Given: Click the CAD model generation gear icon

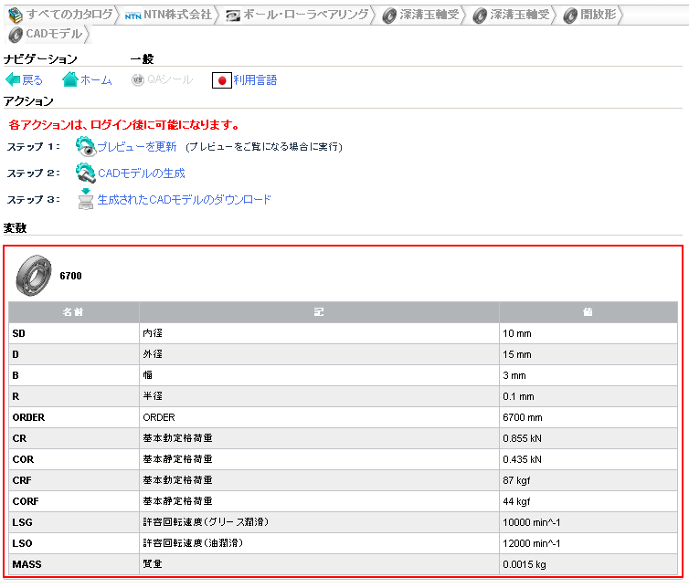Looking at the screenshot, I should pos(85,173).
